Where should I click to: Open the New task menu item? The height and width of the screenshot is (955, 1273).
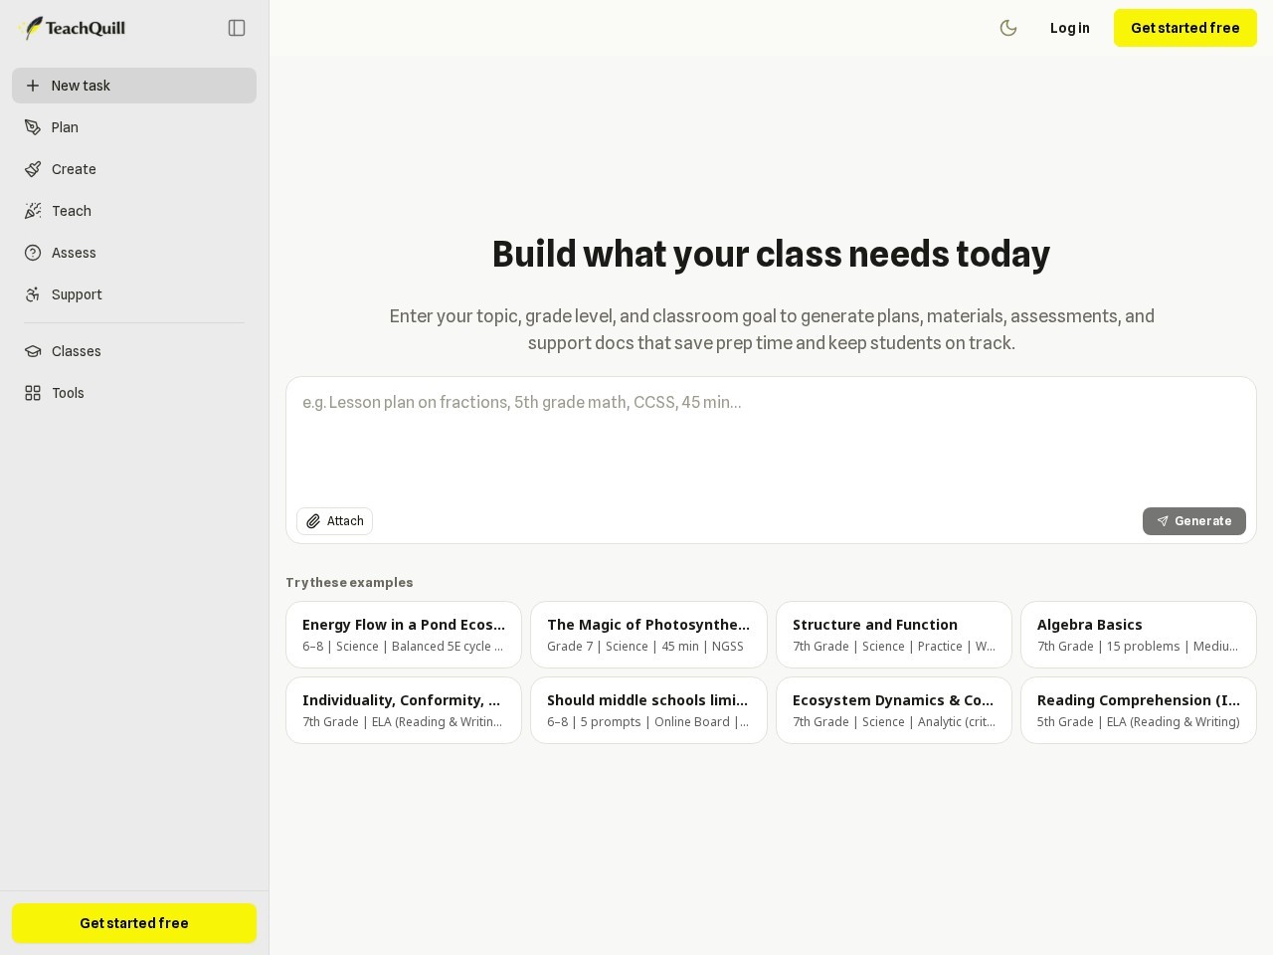coord(134,86)
